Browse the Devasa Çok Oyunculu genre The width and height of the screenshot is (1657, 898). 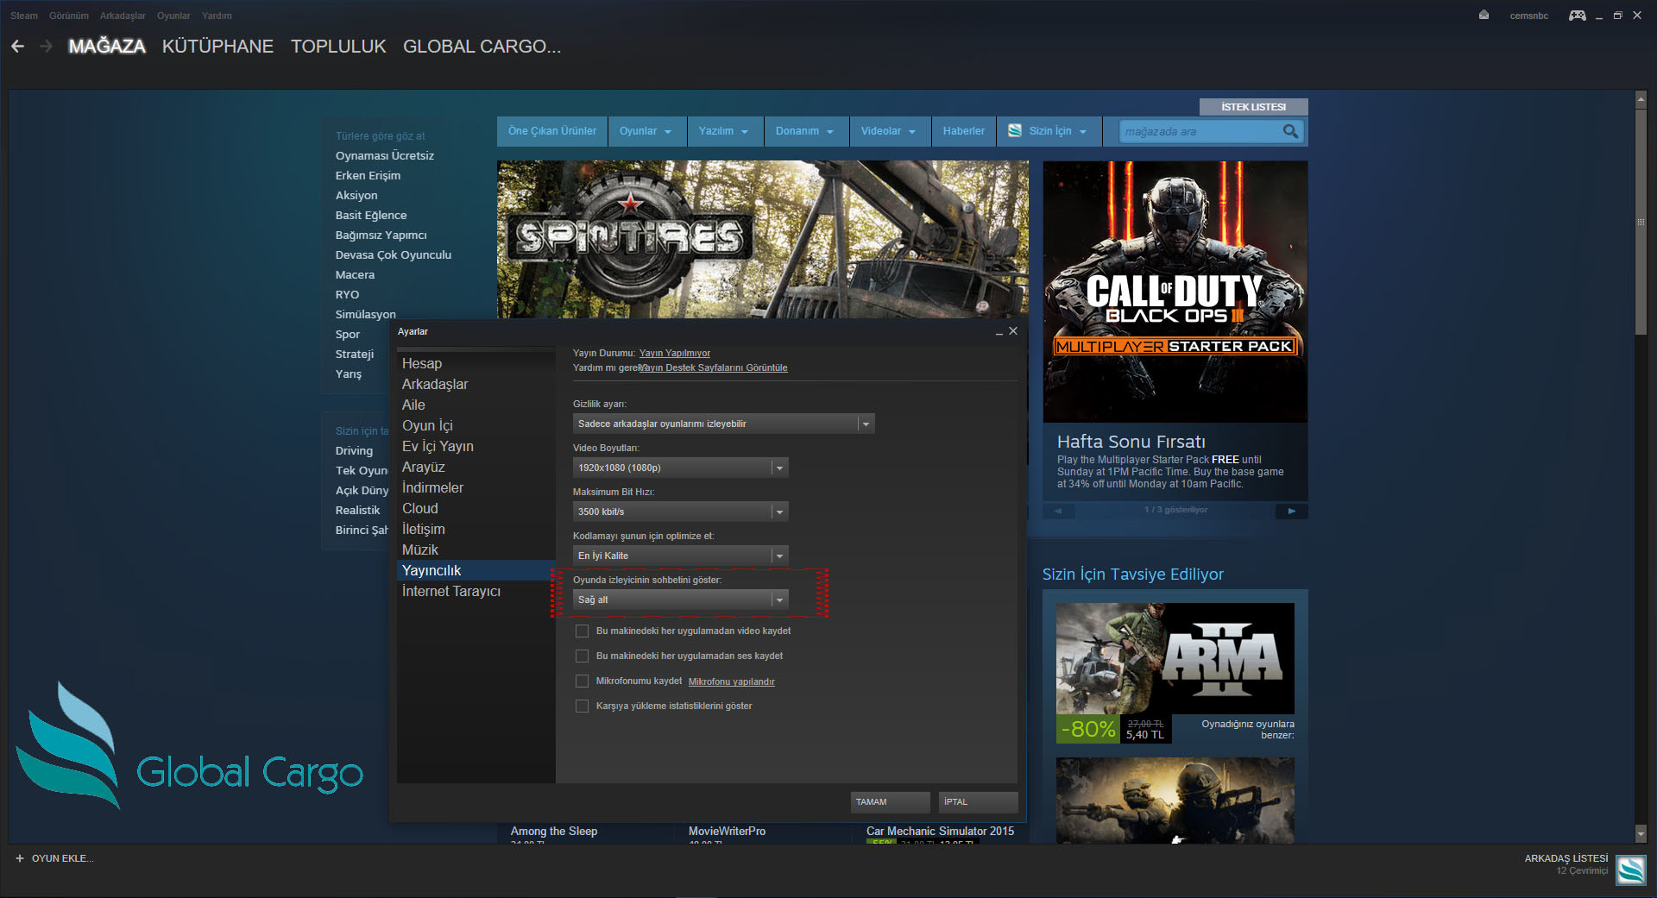point(394,255)
